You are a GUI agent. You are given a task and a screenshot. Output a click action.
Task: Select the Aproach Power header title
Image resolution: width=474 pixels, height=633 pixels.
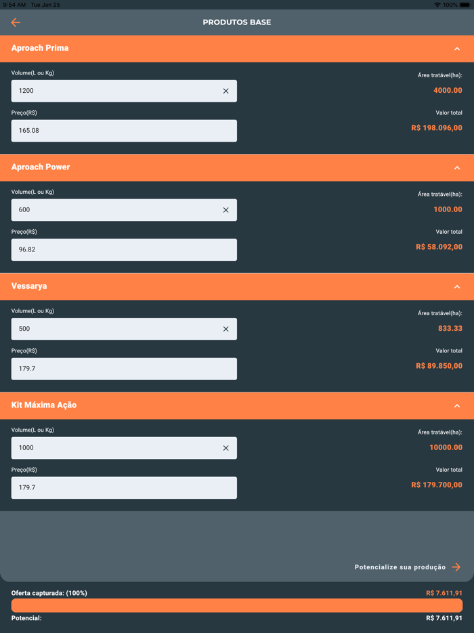41,167
